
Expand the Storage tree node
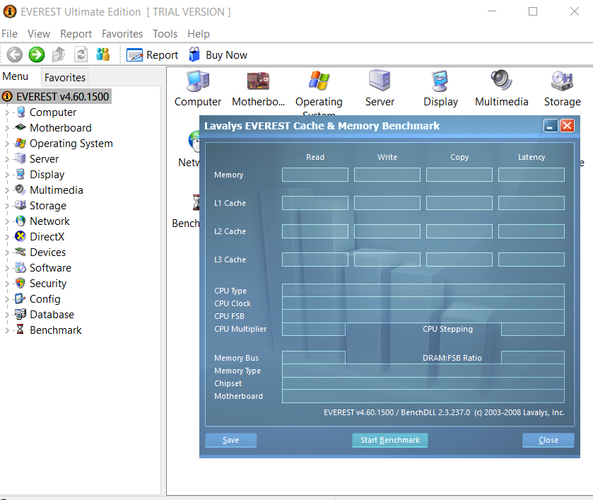(7, 206)
